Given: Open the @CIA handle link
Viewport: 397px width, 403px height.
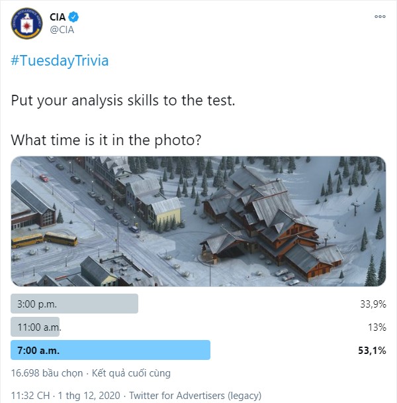Looking at the screenshot, I should 63,29.
